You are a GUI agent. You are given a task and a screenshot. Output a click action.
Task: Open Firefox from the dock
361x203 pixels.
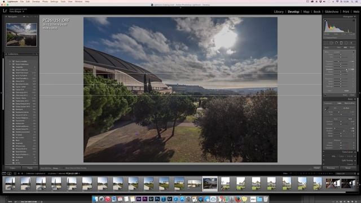click(238, 199)
